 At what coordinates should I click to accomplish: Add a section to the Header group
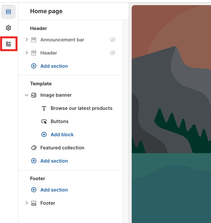coord(54,66)
